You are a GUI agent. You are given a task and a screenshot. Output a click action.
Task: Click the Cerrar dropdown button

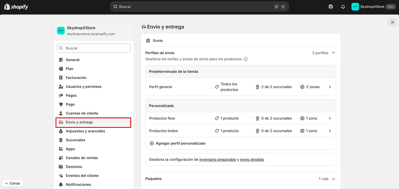click(x=13, y=183)
